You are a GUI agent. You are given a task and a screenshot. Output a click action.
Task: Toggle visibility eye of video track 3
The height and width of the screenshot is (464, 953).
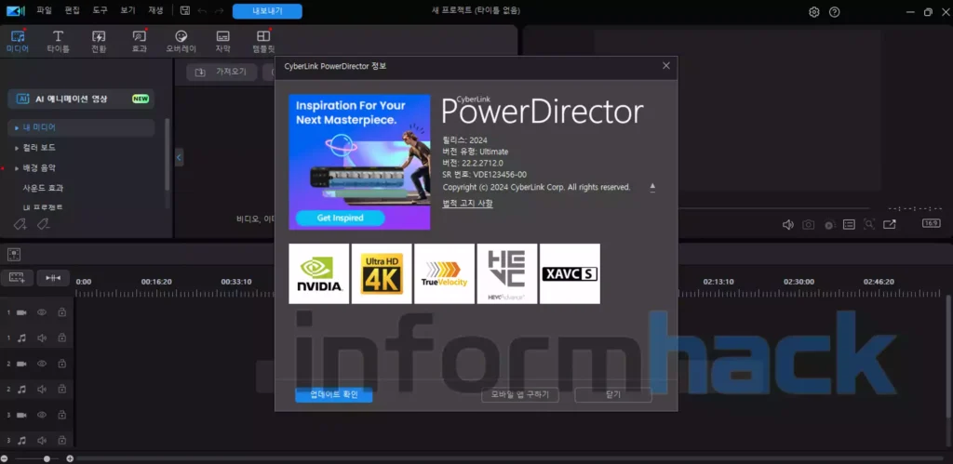point(42,415)
